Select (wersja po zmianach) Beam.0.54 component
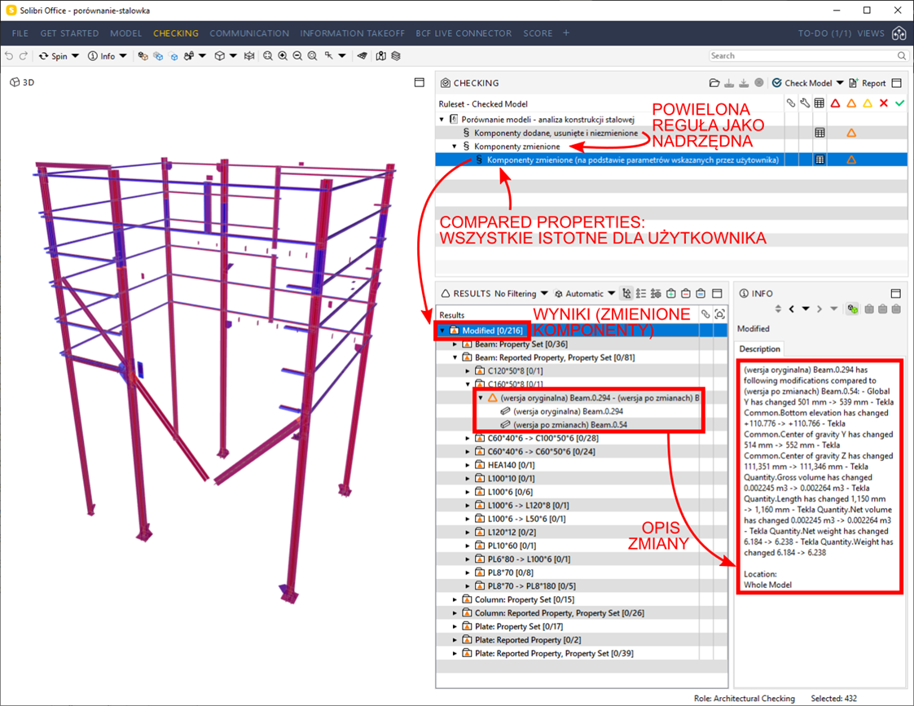 (x=569, y=424)
